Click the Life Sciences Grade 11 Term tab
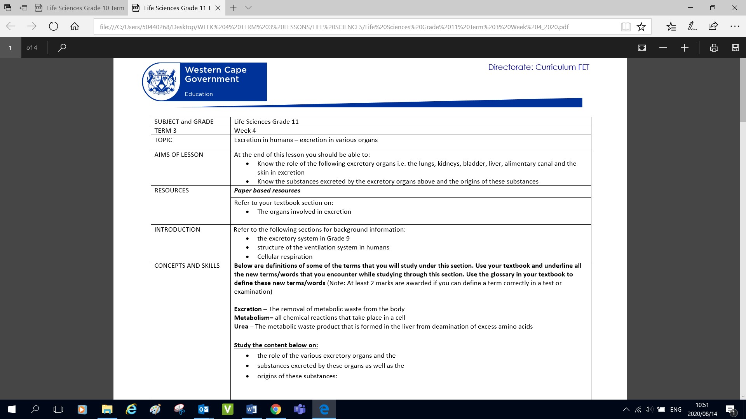 click(174, 8)
